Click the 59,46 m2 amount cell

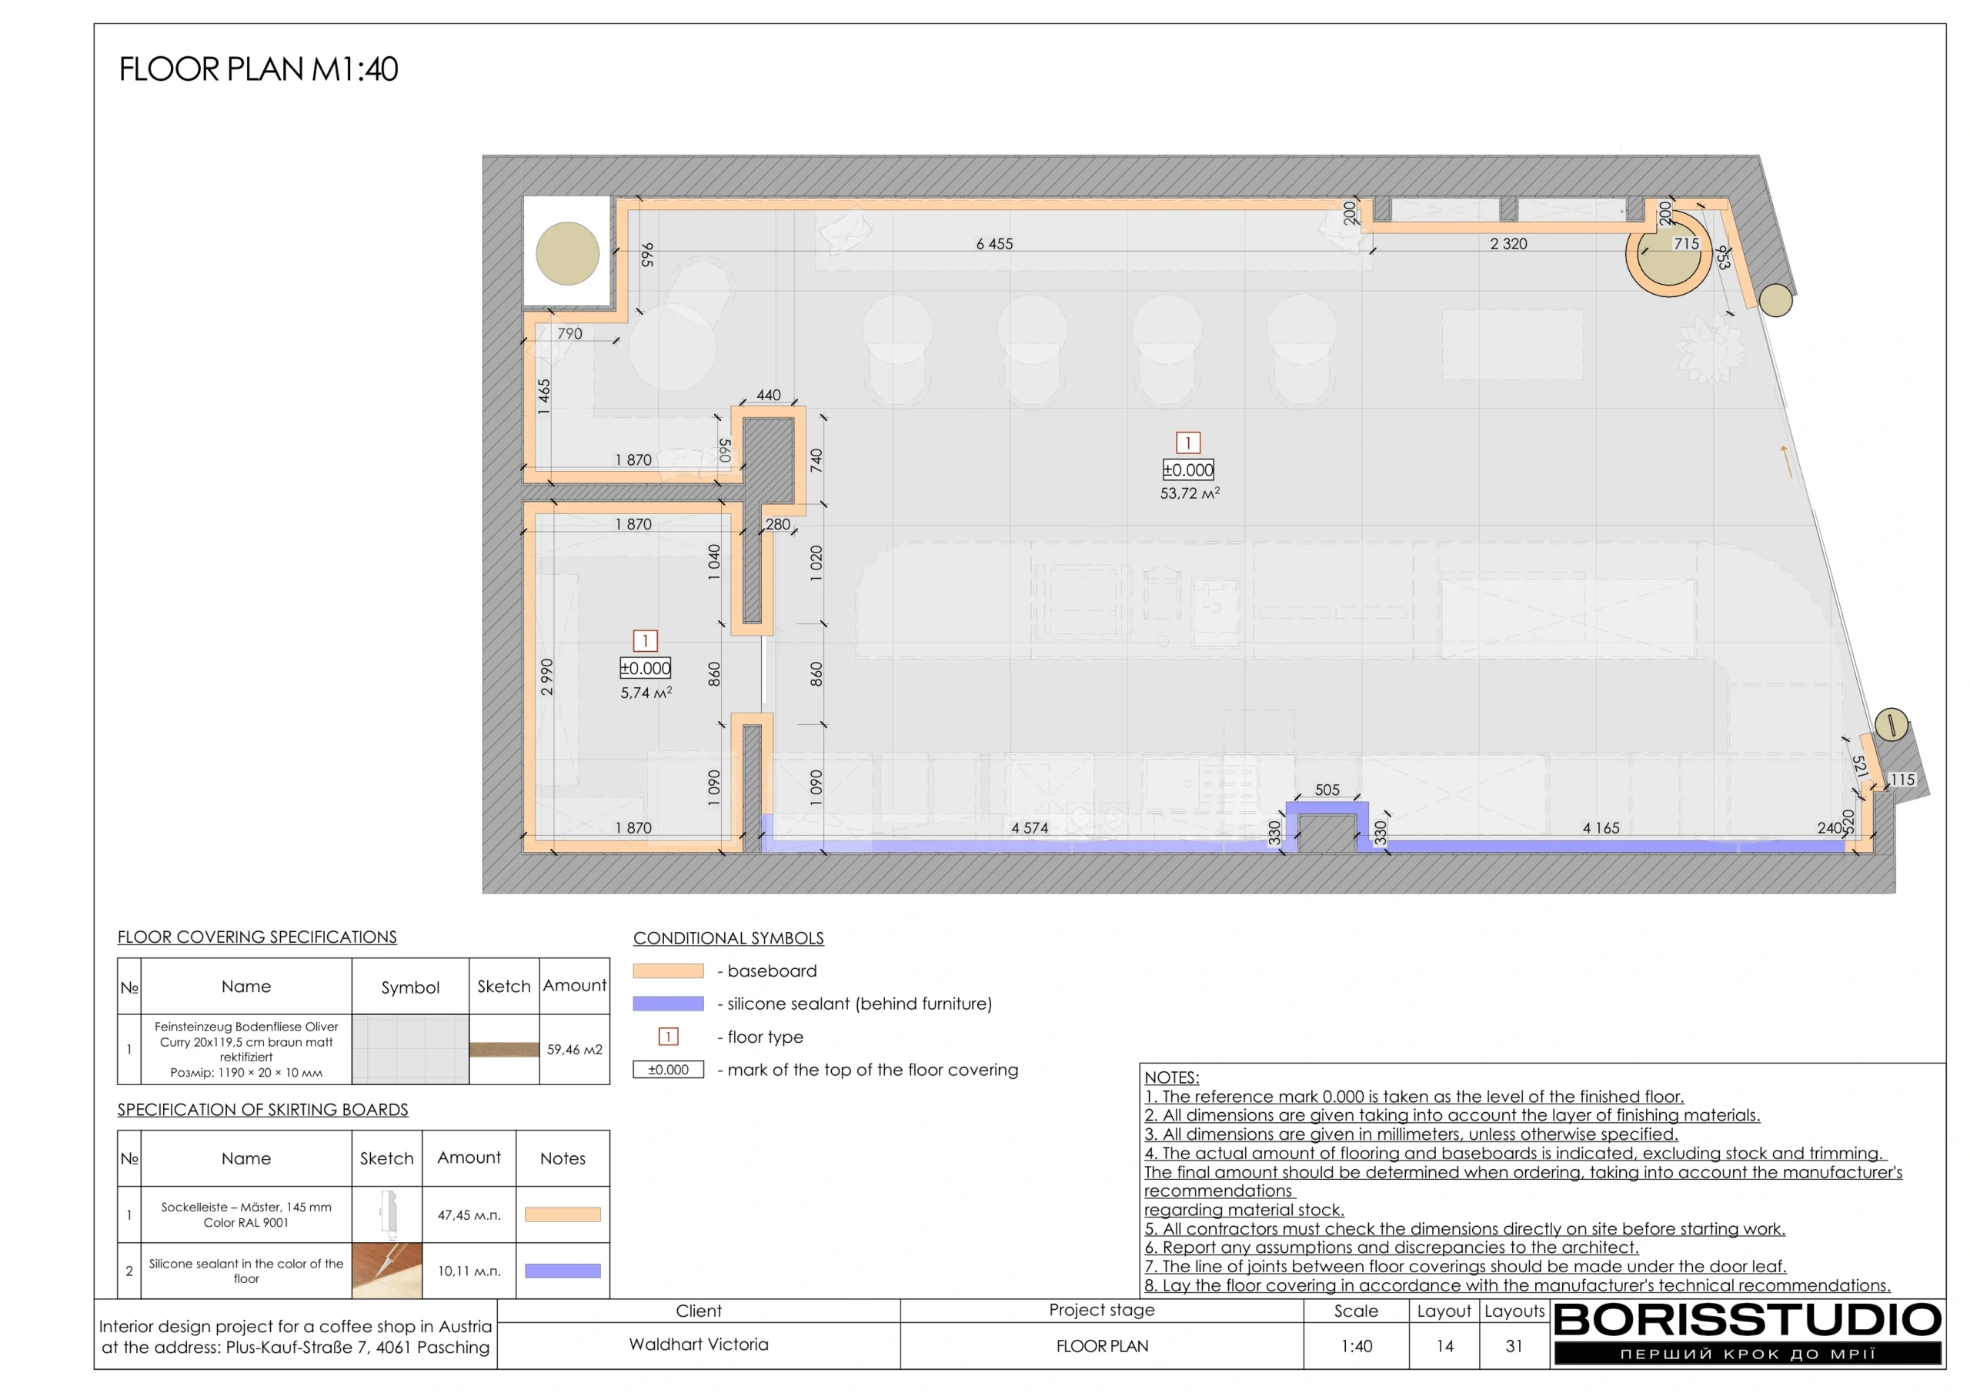point(574,1049)
